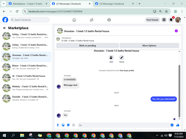The width and height of the screenshot is (186, 139).
Task: Open a new browser tab
Action: [x=139, y=4]
